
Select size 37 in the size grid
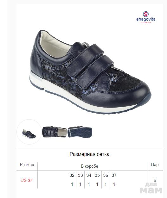point(114,175)
